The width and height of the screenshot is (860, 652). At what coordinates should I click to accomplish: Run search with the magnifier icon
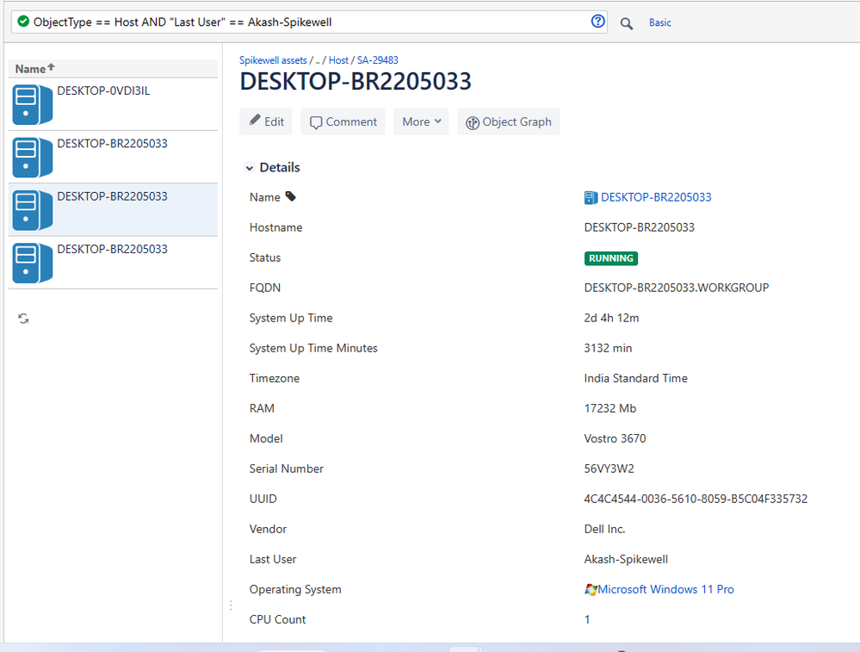627,23
